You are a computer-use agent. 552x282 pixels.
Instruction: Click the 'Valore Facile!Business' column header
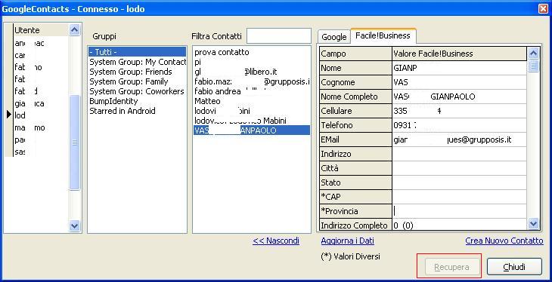(x=459, y=54)
